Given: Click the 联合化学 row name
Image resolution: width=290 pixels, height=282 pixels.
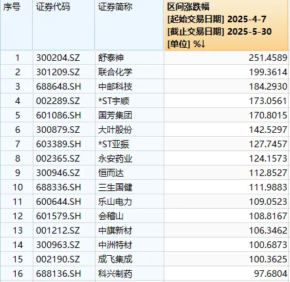Looking at the screenshot, I should click(115, 72).
